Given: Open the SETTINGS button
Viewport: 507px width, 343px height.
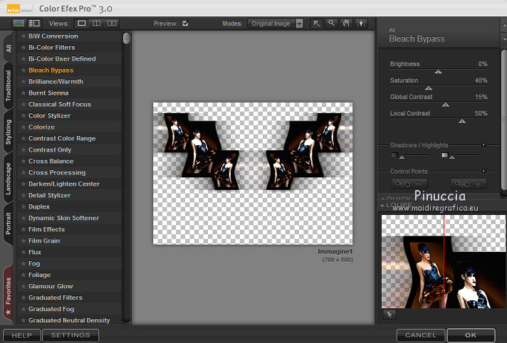Looking at the screenshot, I should pyautogui.click(x=70, y=335).
